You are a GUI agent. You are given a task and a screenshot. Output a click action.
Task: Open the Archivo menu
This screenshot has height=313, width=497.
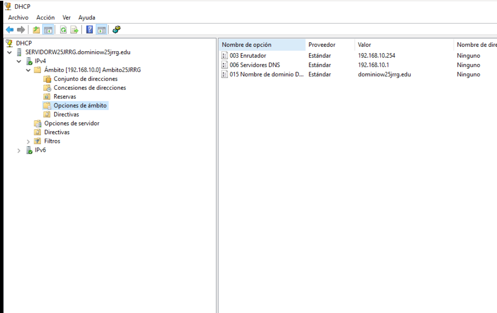(x=18, y=18)
